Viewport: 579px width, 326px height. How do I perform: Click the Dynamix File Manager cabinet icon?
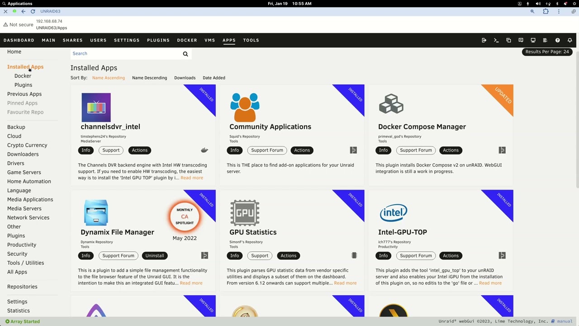click(96, 213)
